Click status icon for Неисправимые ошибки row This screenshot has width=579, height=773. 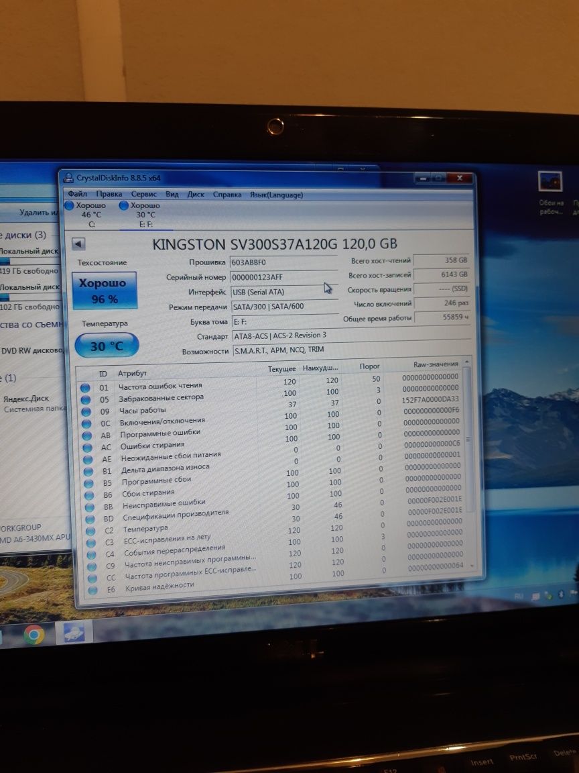tap(90, 507)
